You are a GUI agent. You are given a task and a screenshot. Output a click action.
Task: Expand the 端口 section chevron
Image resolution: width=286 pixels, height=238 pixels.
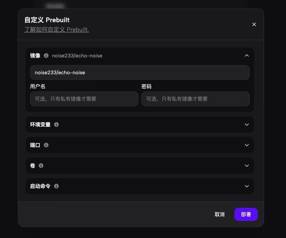click(x=247, y=145)
